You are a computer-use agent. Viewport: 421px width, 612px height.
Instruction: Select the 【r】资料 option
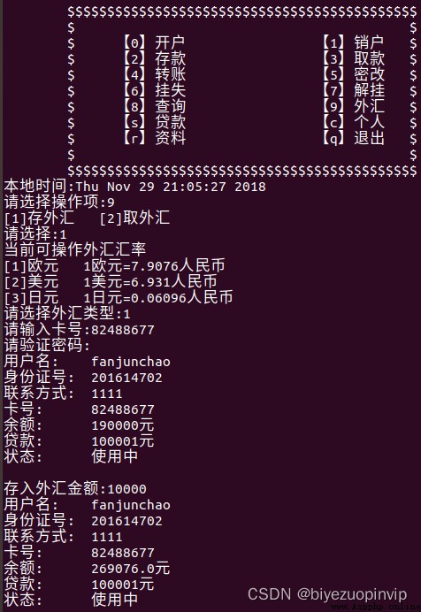coord(154,138)
